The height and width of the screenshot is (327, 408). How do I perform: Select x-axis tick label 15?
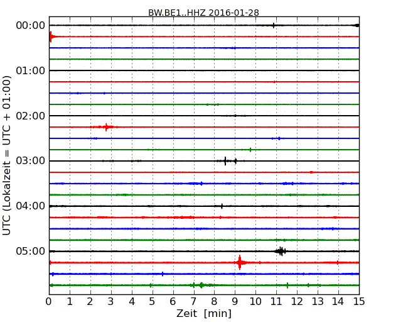click(x=359, y=302)
